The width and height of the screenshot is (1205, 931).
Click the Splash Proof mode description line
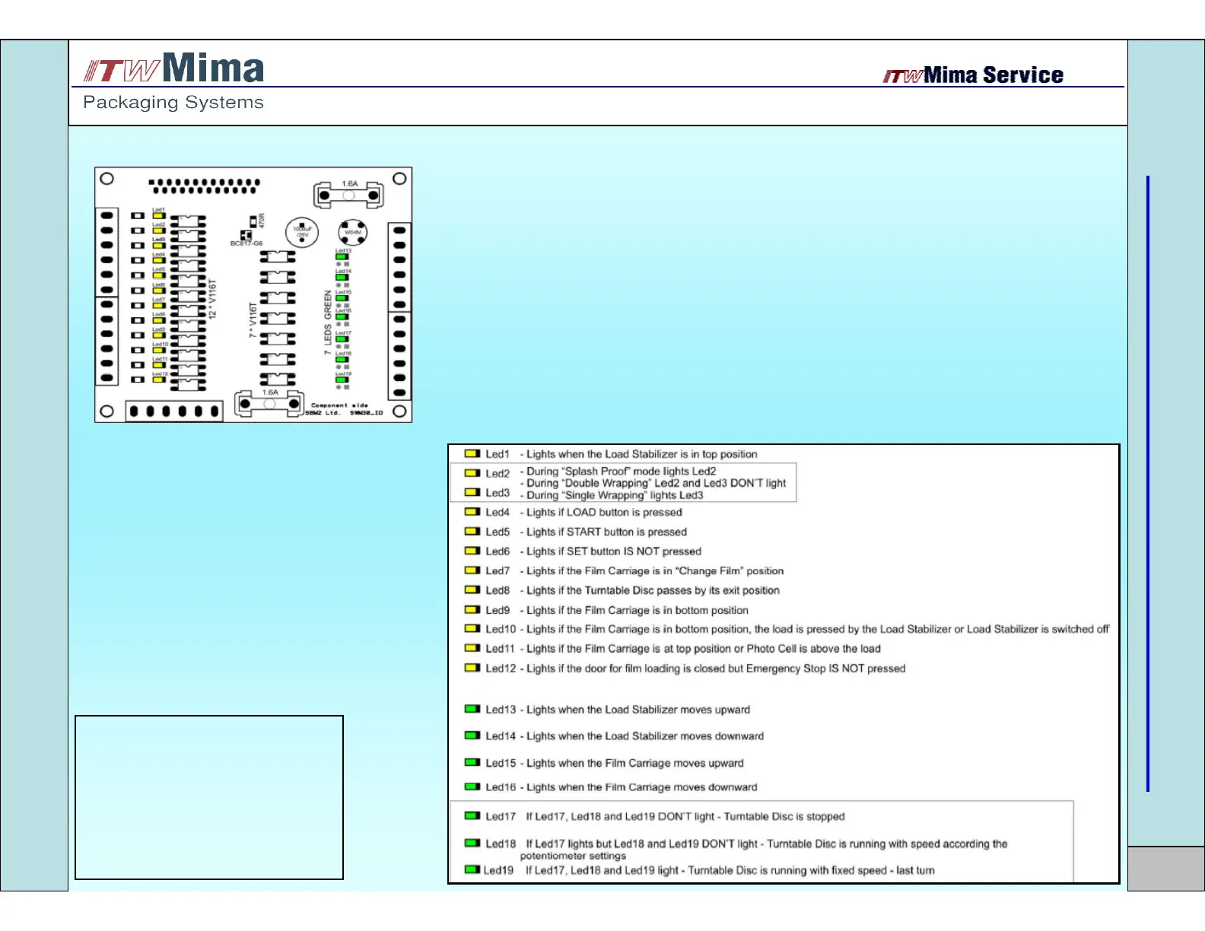pyautogui.click(x=621, y=472)
